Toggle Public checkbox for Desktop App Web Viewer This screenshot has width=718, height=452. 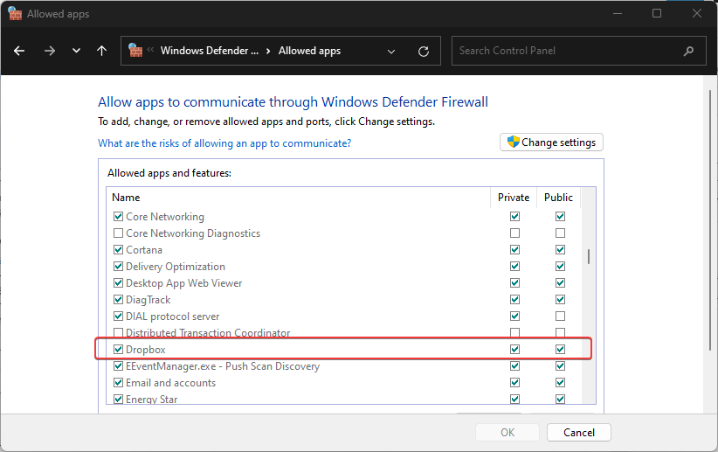click(560, 283)
